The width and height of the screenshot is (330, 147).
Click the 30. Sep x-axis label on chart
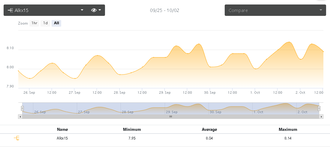tap(210, 93)
